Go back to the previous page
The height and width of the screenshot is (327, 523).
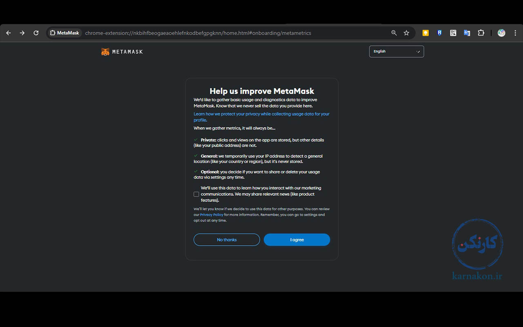click(9, 33)
